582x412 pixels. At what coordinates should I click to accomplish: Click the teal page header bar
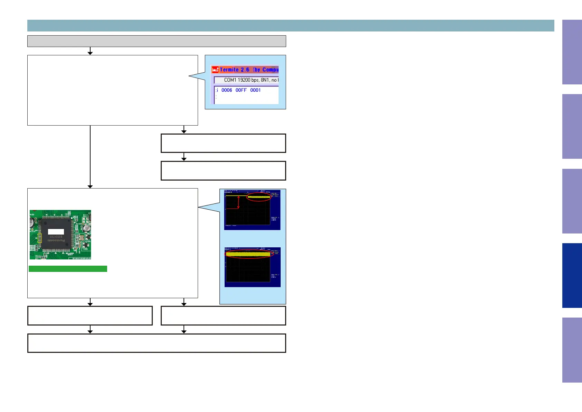[291, 26]
